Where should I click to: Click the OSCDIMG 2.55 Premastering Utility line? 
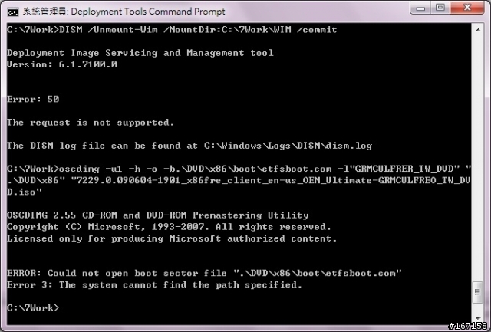[x=158, y=215]
